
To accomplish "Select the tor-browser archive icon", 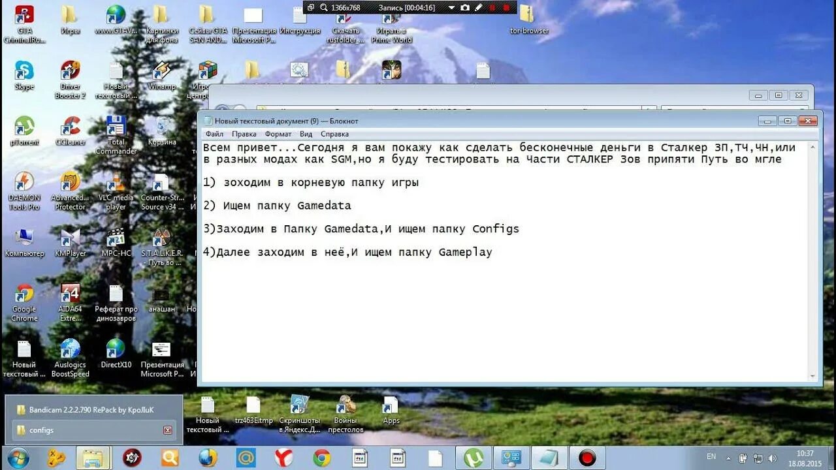I will point(528,19).
